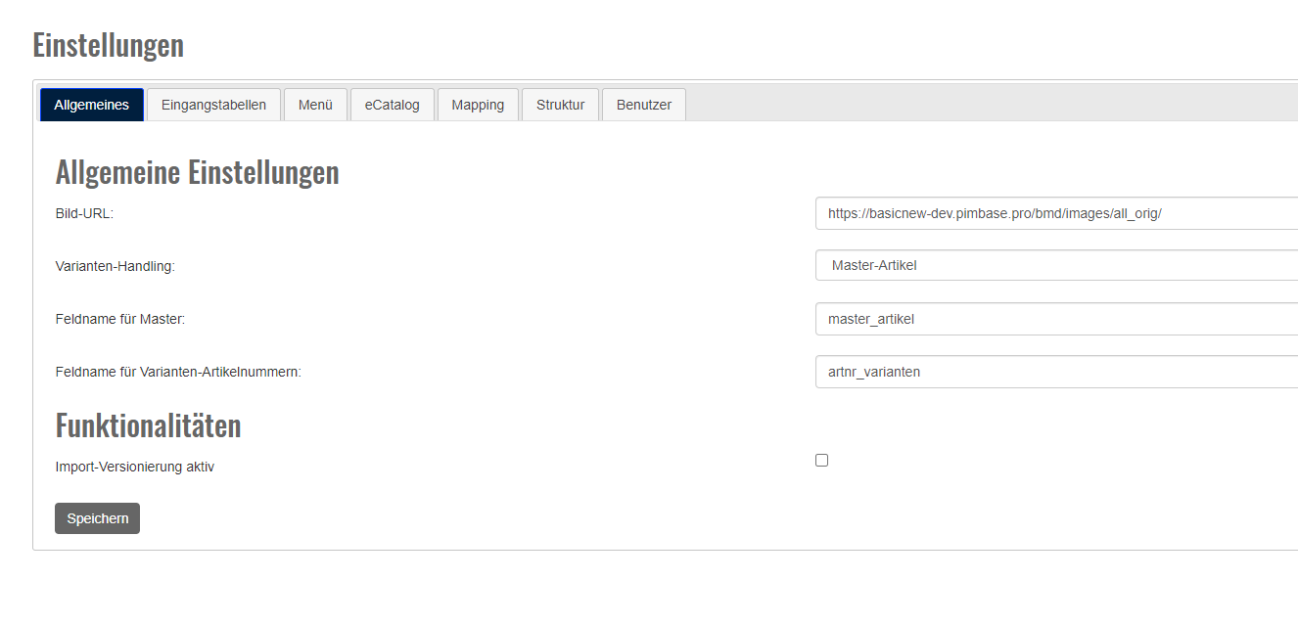This screenshot has height=625, width=1298.
Task: Switch to the Struktur tab
Action: click(560, 105)
